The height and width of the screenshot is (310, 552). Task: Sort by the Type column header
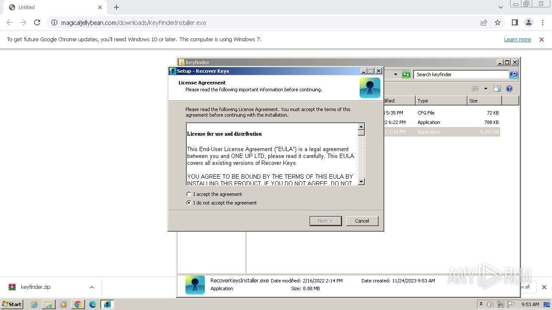pos(441,101)
